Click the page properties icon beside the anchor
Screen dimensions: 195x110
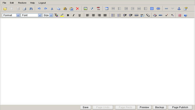(x=186, y=8)
